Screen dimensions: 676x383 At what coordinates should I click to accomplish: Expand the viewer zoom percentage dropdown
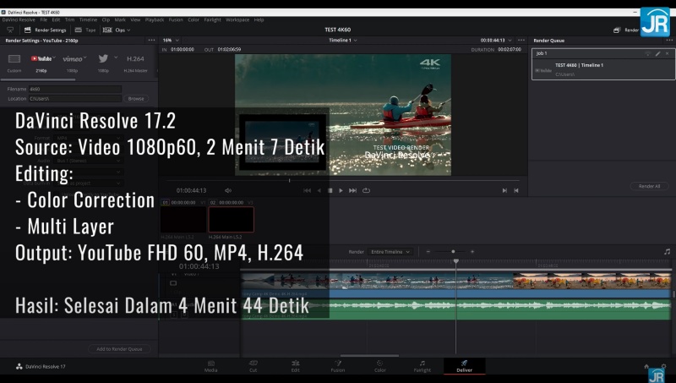[169, 40]
